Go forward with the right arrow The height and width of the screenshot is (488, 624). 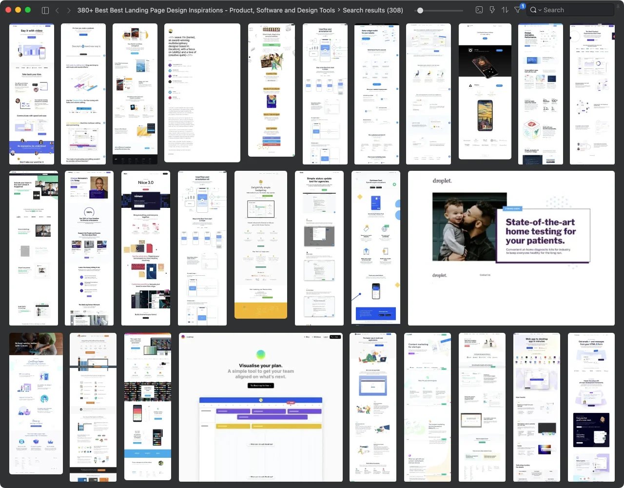pos(68,10)
